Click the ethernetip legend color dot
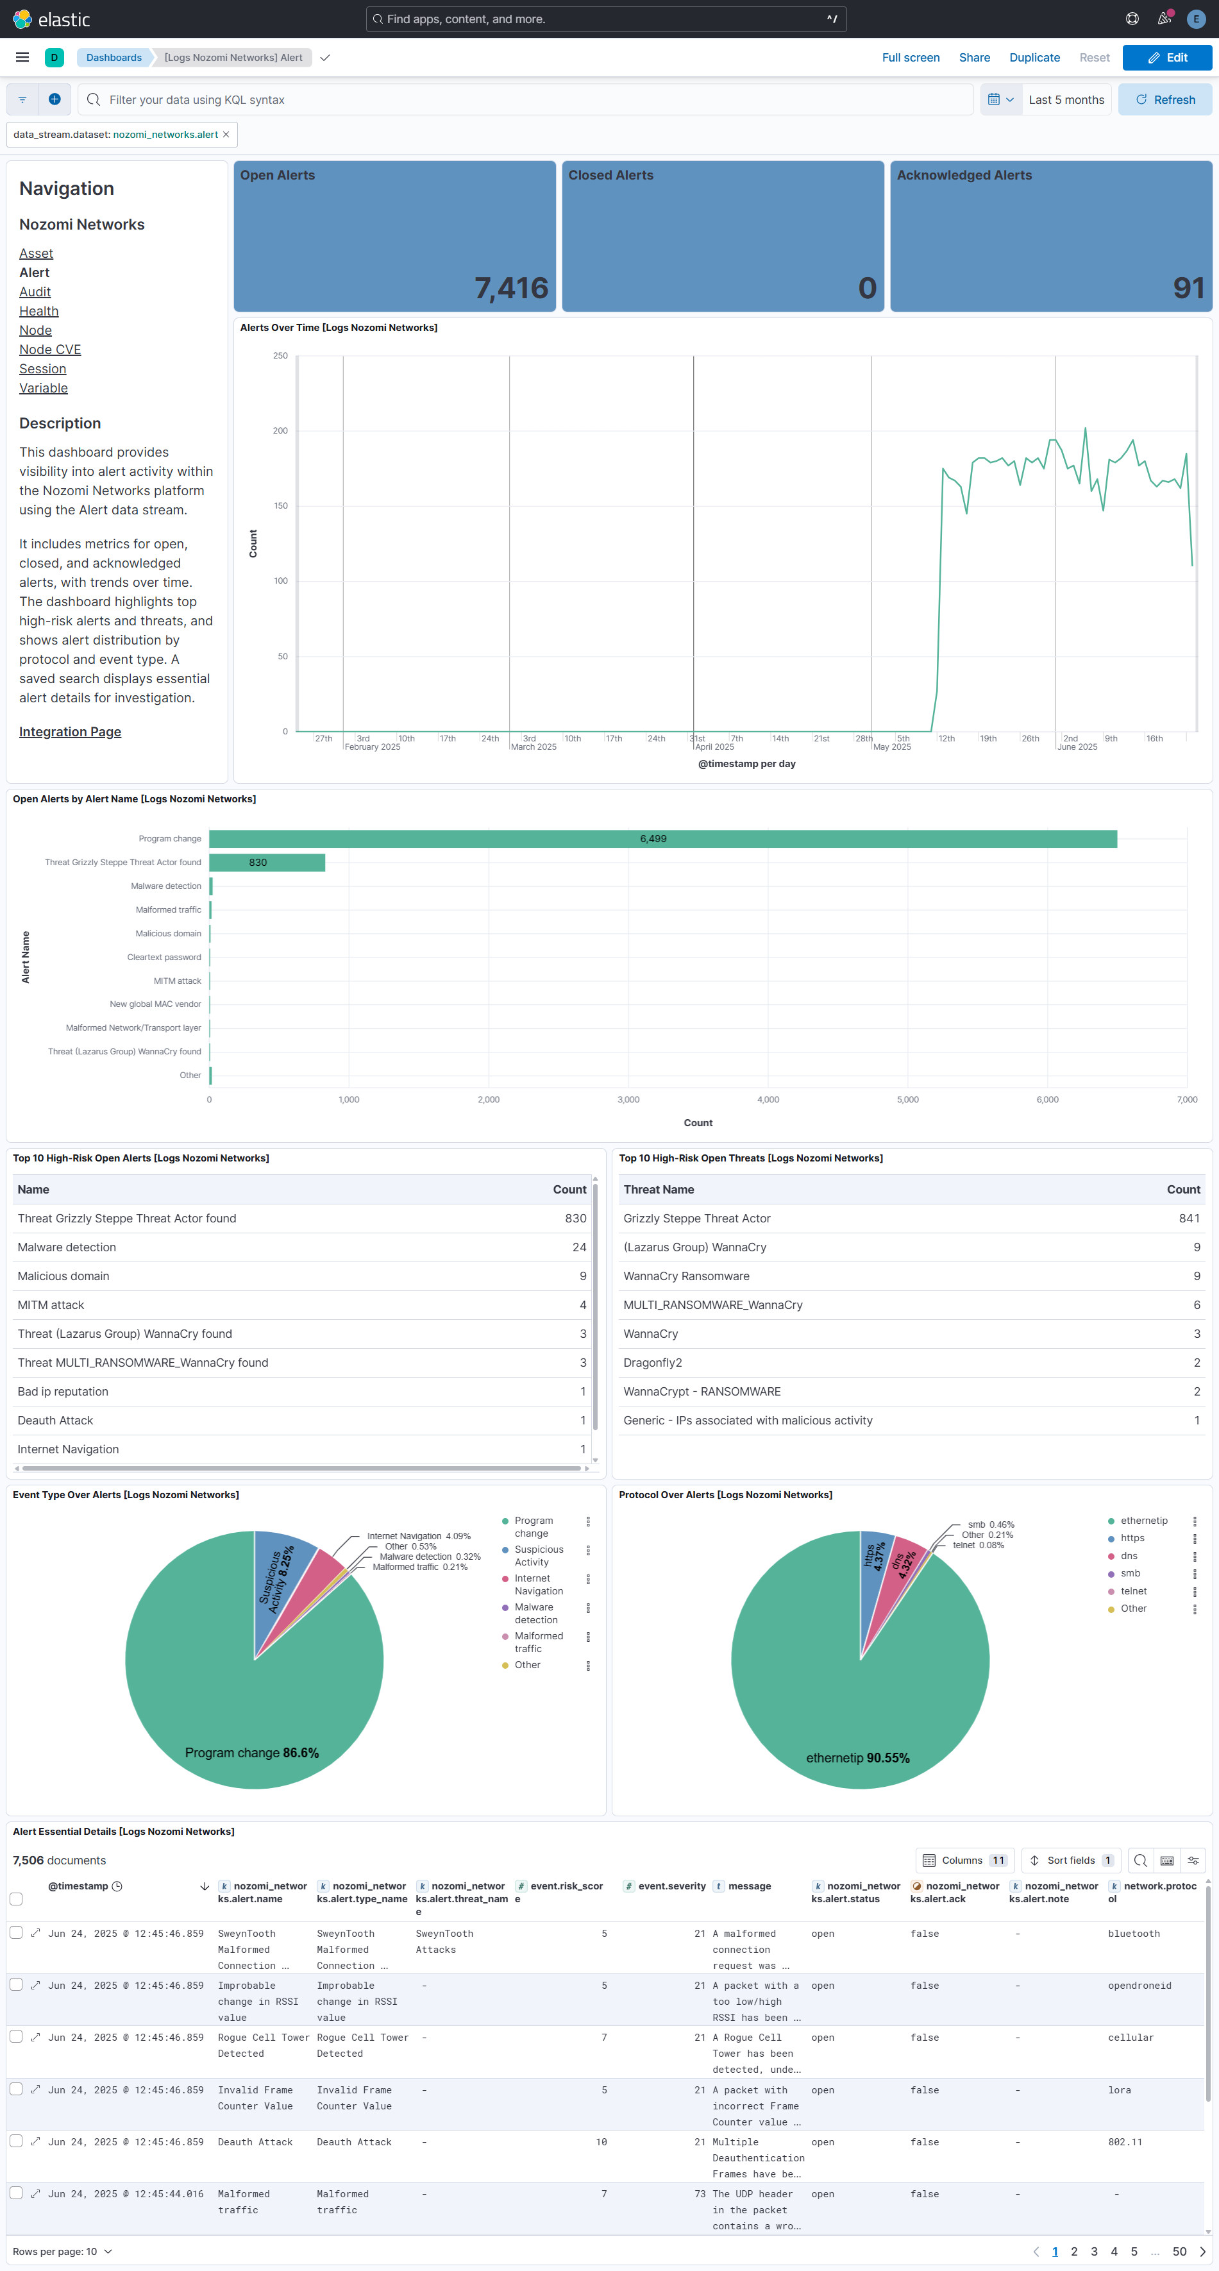This screenshot has height=2271, width=1219. point(1111,1521)
